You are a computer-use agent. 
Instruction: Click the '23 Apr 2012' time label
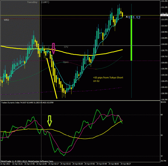click(5, 164)
